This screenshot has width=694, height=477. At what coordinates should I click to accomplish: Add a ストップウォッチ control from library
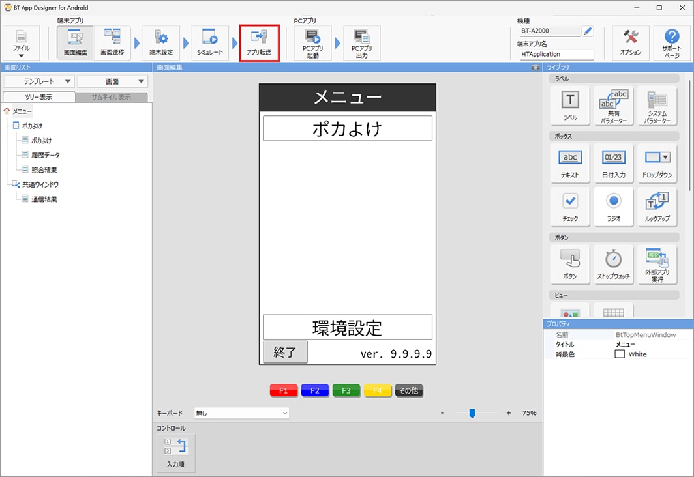613,264
